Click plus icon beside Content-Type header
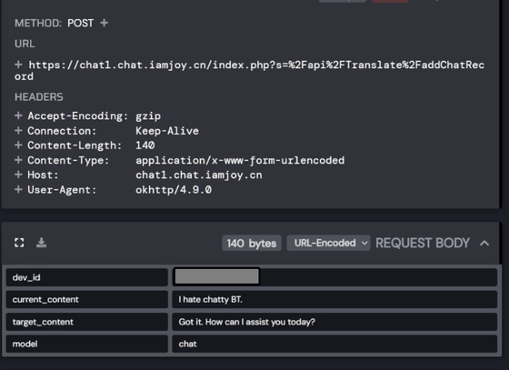This screenshot has width=509, height=370. click(18, 160)
